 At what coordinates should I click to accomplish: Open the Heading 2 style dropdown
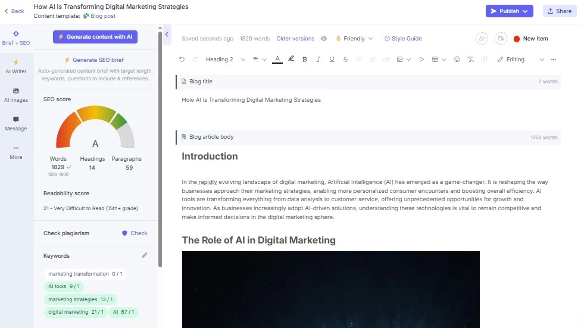click(x=225, y=60)
